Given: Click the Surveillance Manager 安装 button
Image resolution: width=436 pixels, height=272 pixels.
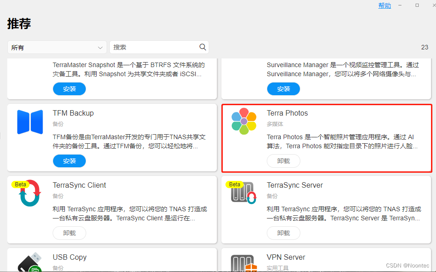Looking at the screenshot, I should tap(283, 89).
